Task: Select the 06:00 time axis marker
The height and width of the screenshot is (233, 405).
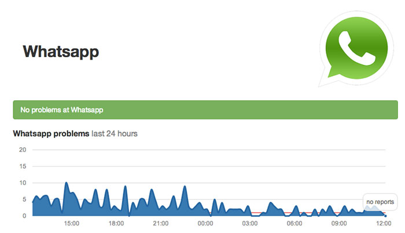Action: pos(294,223)
